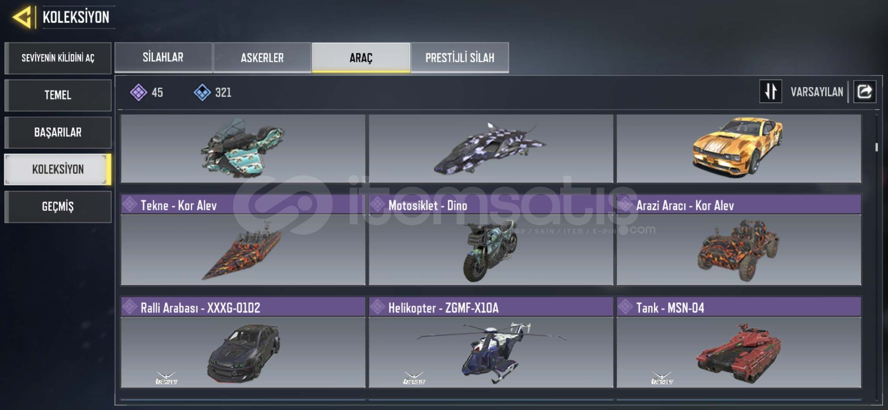Screen dimensions: 888x410
Task: Click the Gundam logo on Tank MSN-04 card
Action: point(662,378)
